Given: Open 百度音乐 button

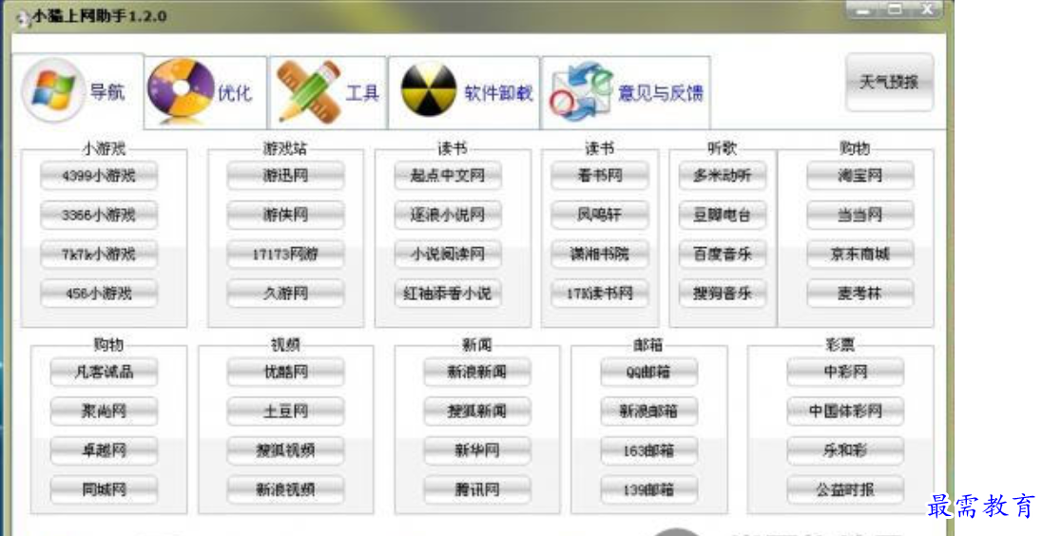Looking at the screenshot, I should [x=723, y=254].
